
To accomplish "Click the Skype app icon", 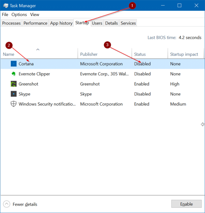I will pyautogui.click(x=13, y=94).
